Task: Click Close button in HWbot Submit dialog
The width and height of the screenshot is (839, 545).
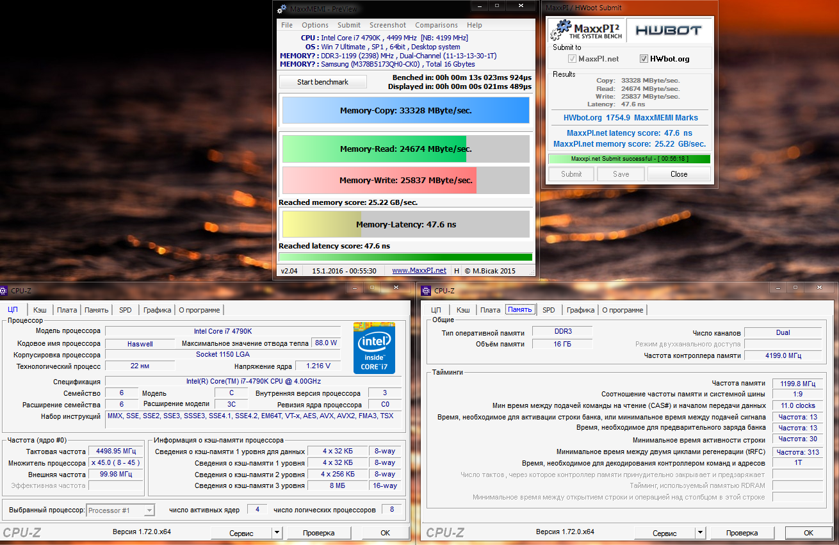Action: click(679, 174)
